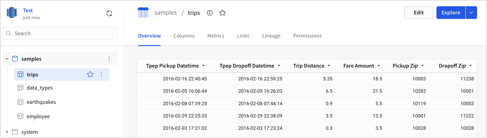
Task: Open the three-dot menu for samples
Action: point(109,59)
